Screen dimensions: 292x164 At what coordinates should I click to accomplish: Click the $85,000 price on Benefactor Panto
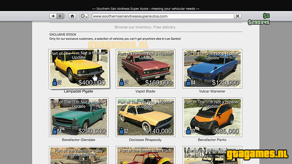(227, 131)
